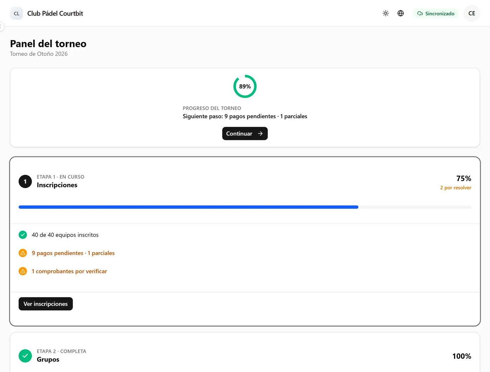The image size is (490, 372).
Task: Open the language globe selector
Action: [x=401, y=13]
